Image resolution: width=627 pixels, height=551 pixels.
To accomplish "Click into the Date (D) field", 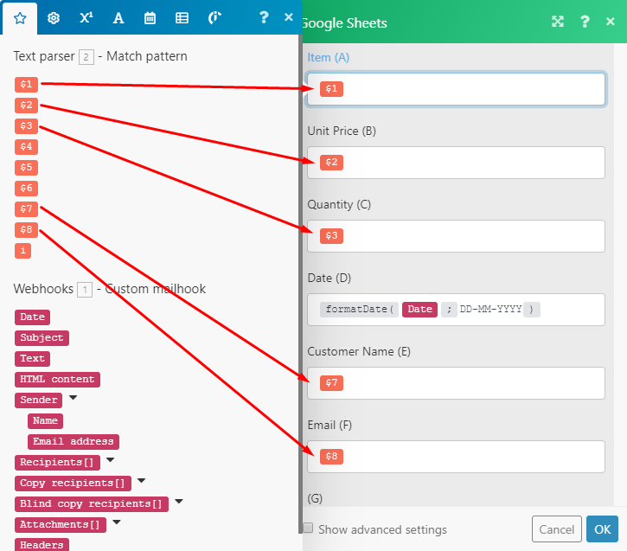I will tap(456, 310).
